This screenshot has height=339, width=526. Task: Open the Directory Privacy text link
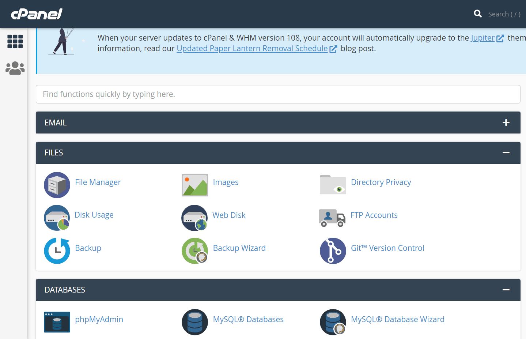[x=381, y=182]
